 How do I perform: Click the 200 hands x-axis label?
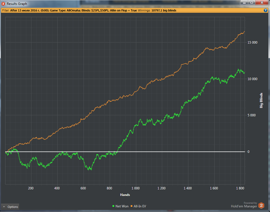pos(31,188)
